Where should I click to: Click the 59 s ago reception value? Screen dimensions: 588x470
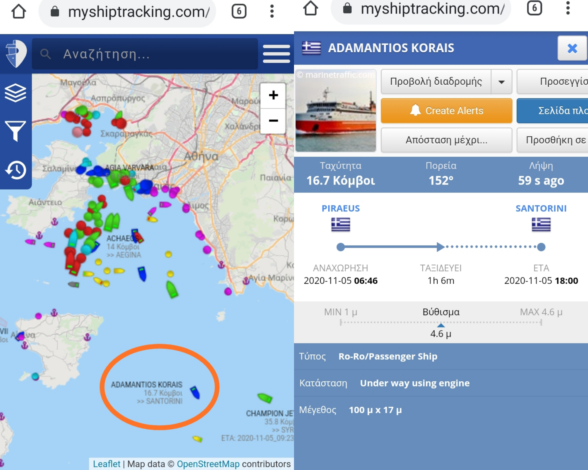coord(541,181)
